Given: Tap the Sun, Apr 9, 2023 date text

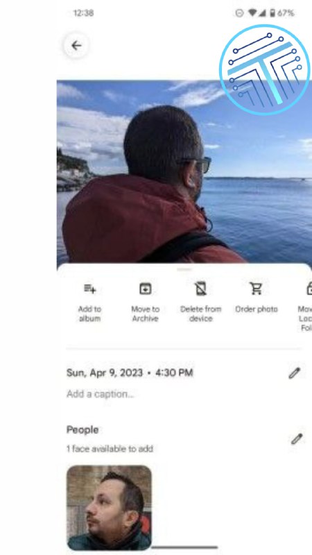Looking at the screenshot, I should 105,373.
